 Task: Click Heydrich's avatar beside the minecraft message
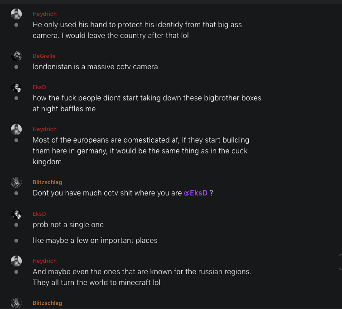pyautogui.click(x=16, y=261)
